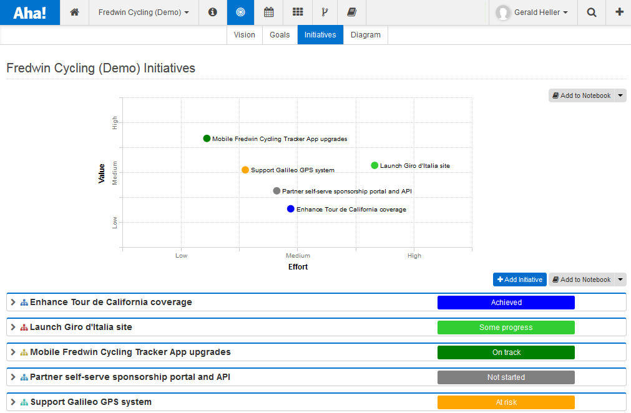The height and width of the screenshot is (413, 631).
Task: Click hierarchy icon beside Enhance Tour de California
Action: point(24,303)
